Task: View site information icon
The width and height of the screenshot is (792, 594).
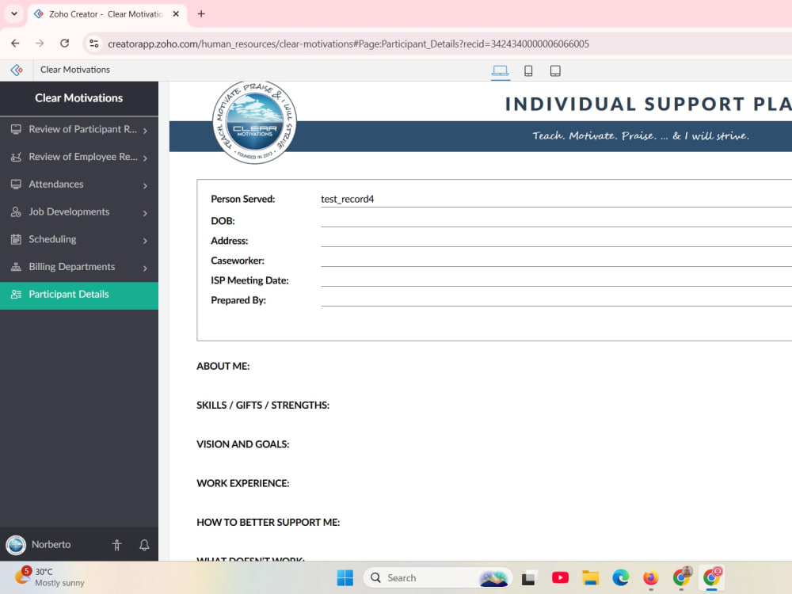Action: coord(94,44)
